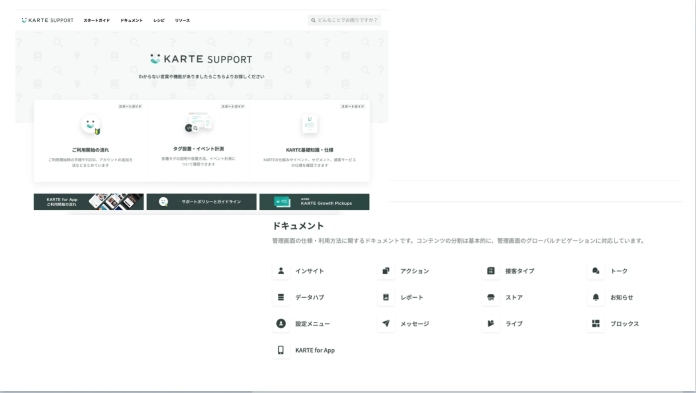Click the スタートガイド tag on KARTE基礎知識・仕様 card
Viewport: 696px width, 393px height.
(x=353, y=107)
